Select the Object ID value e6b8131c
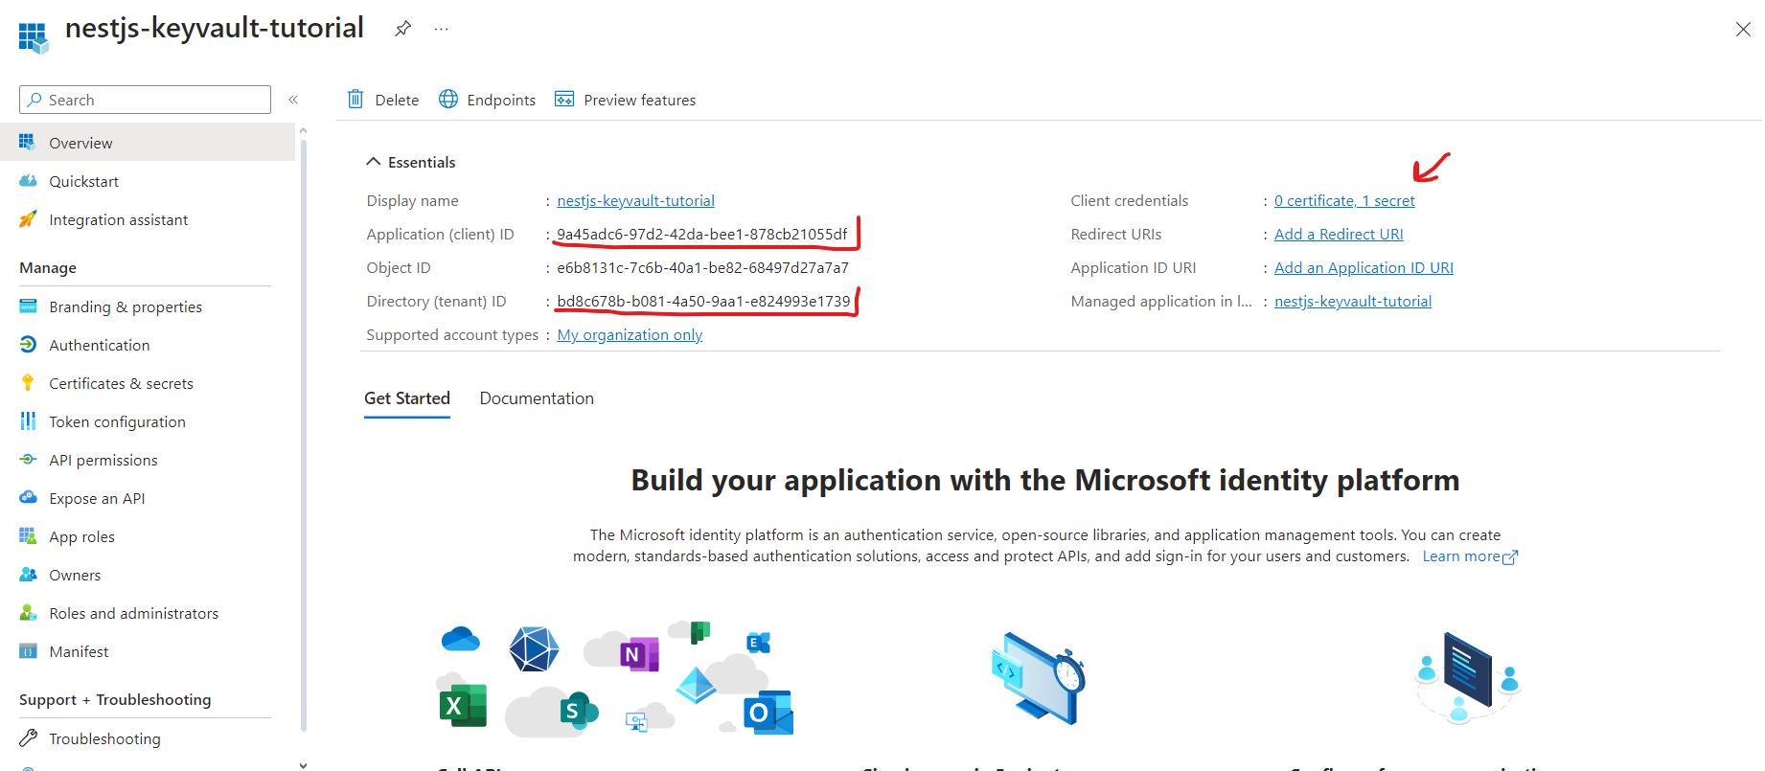 click(x=702, y=267)
